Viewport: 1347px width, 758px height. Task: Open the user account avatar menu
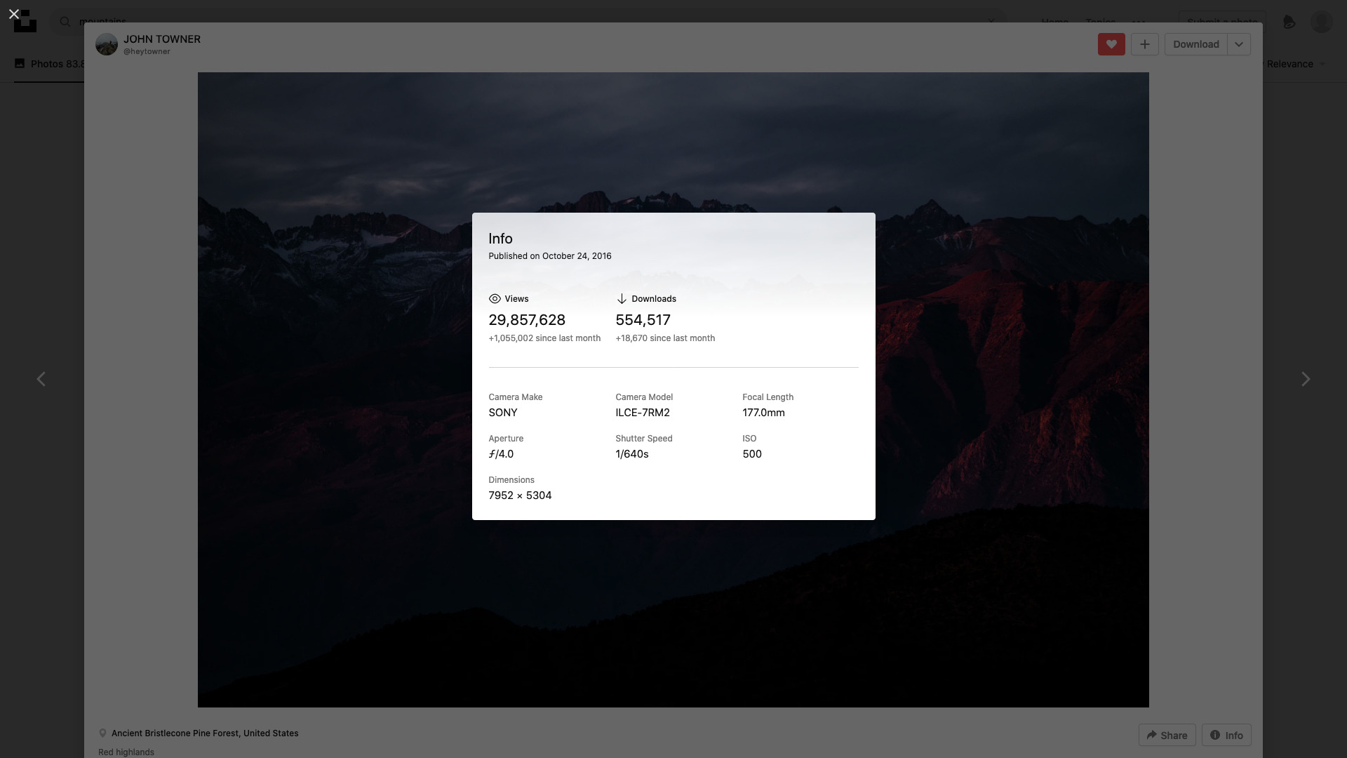(x=1322, y=22)
